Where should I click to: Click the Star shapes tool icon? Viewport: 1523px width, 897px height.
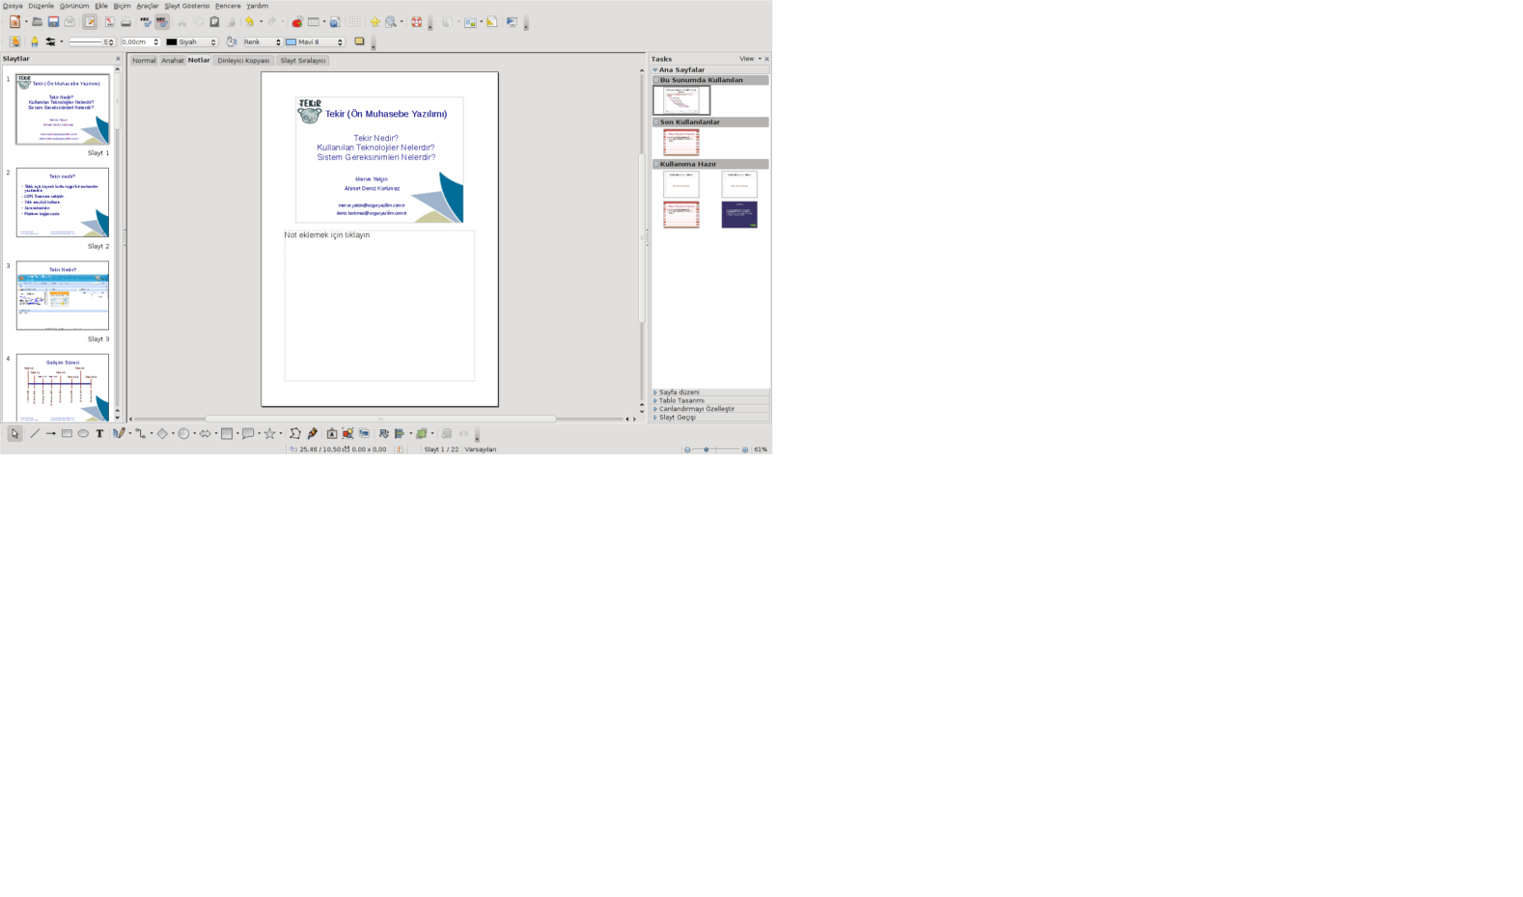click(x=269, y=434)
